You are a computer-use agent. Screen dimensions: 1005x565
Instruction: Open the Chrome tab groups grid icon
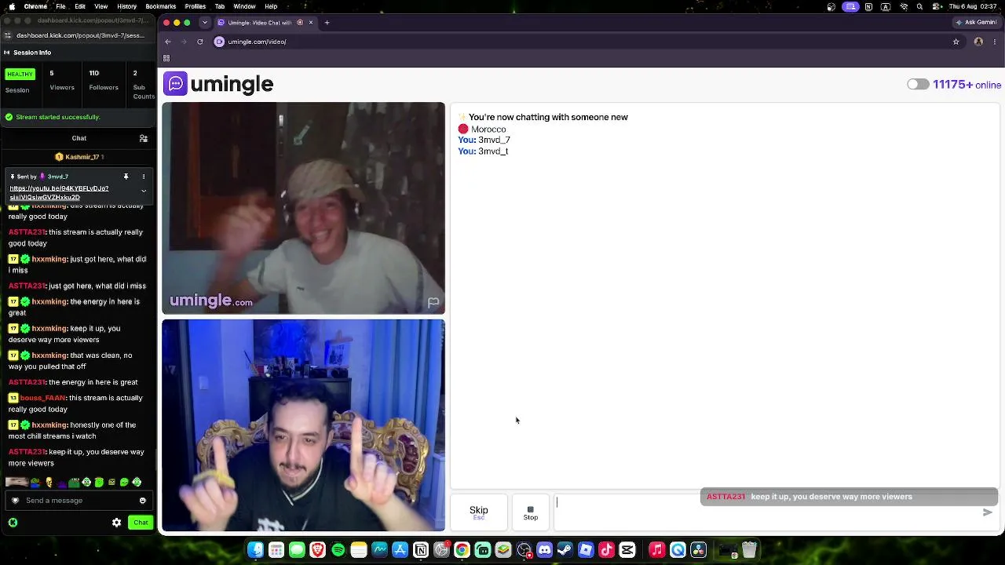(x=166, y=58)
